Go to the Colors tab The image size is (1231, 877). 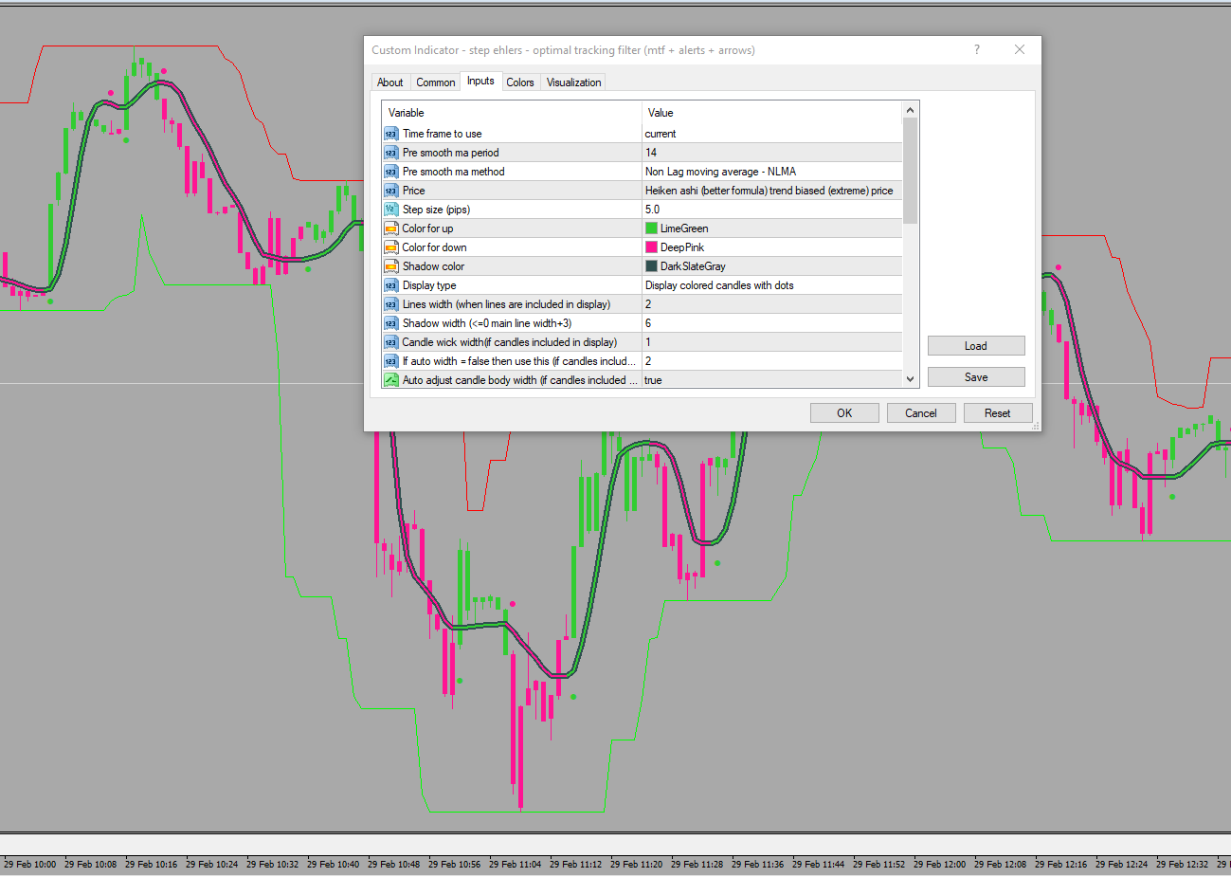click(520, 82)
